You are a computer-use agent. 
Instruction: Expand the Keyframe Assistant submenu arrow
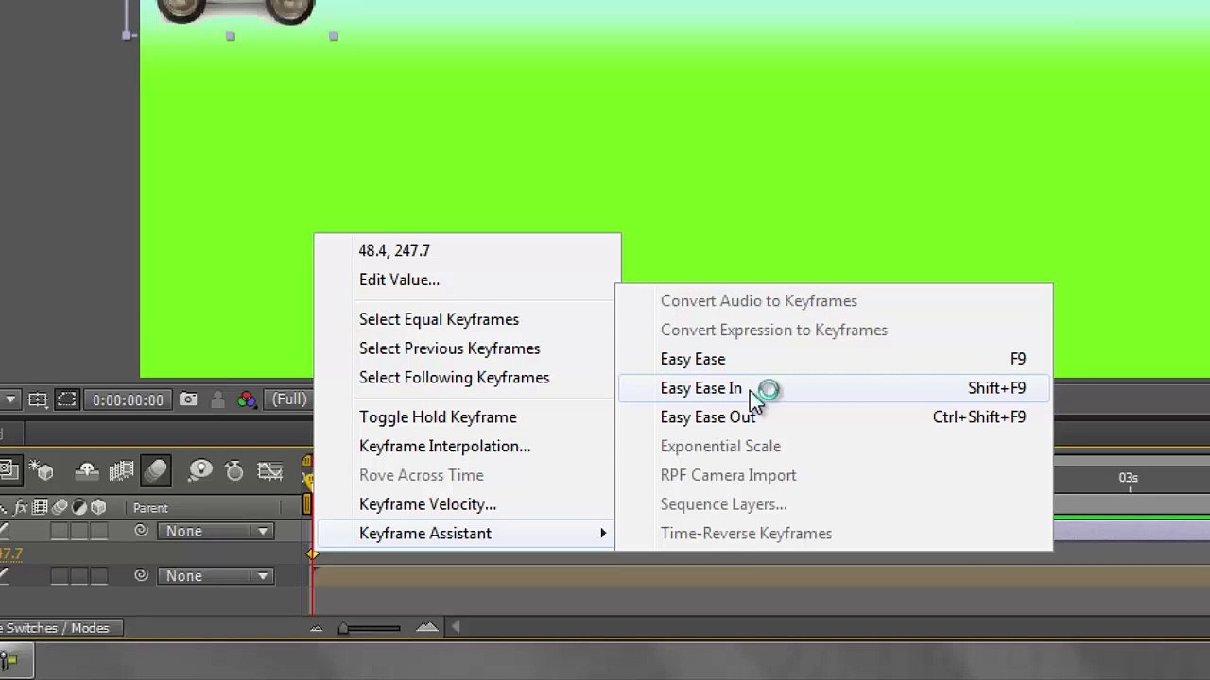603,534
